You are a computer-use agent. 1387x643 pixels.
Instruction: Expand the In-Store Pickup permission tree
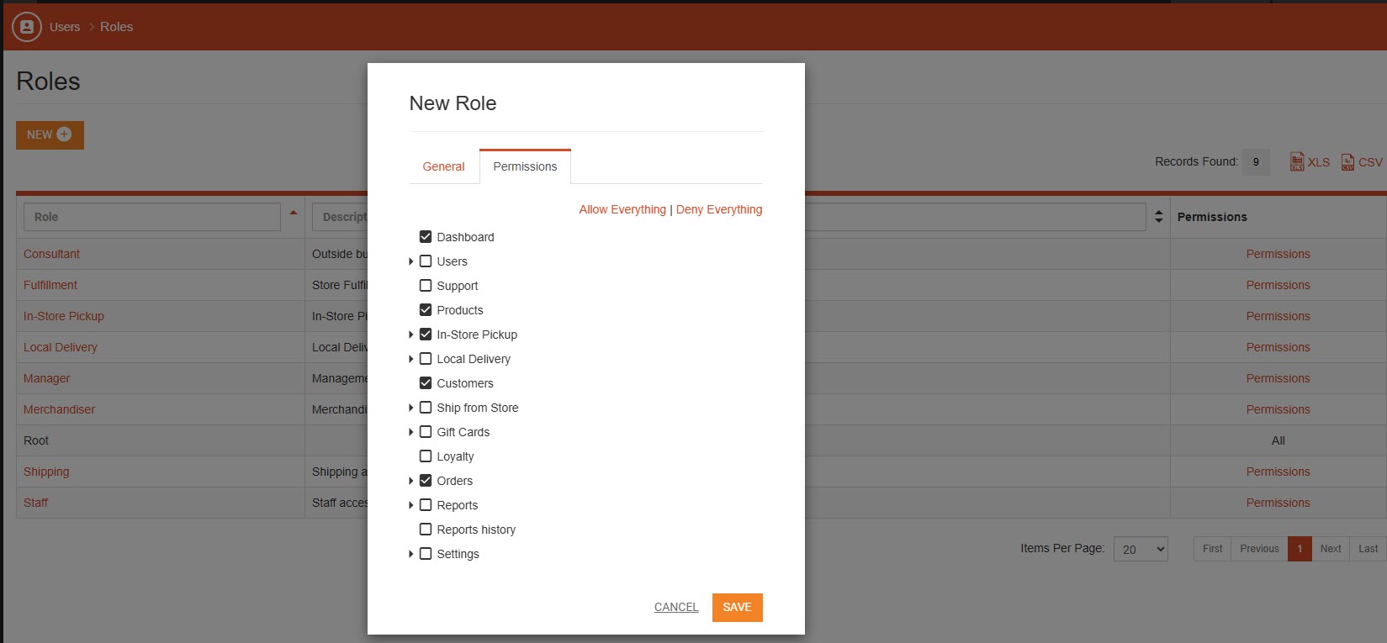click(x=411, y=335)
